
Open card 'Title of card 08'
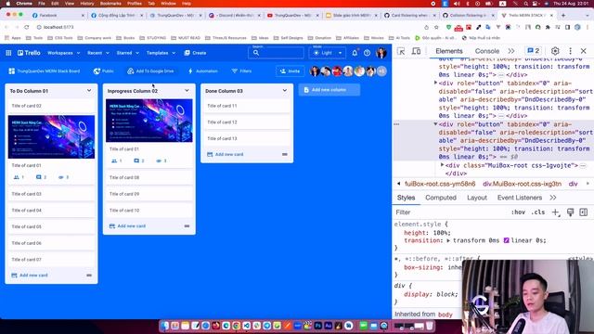pos(149,177)
